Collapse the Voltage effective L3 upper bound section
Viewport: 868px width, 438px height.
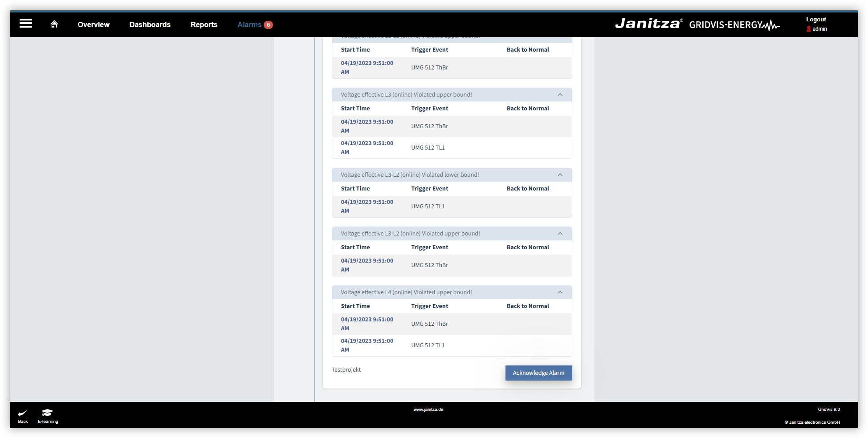click(560, 94)
